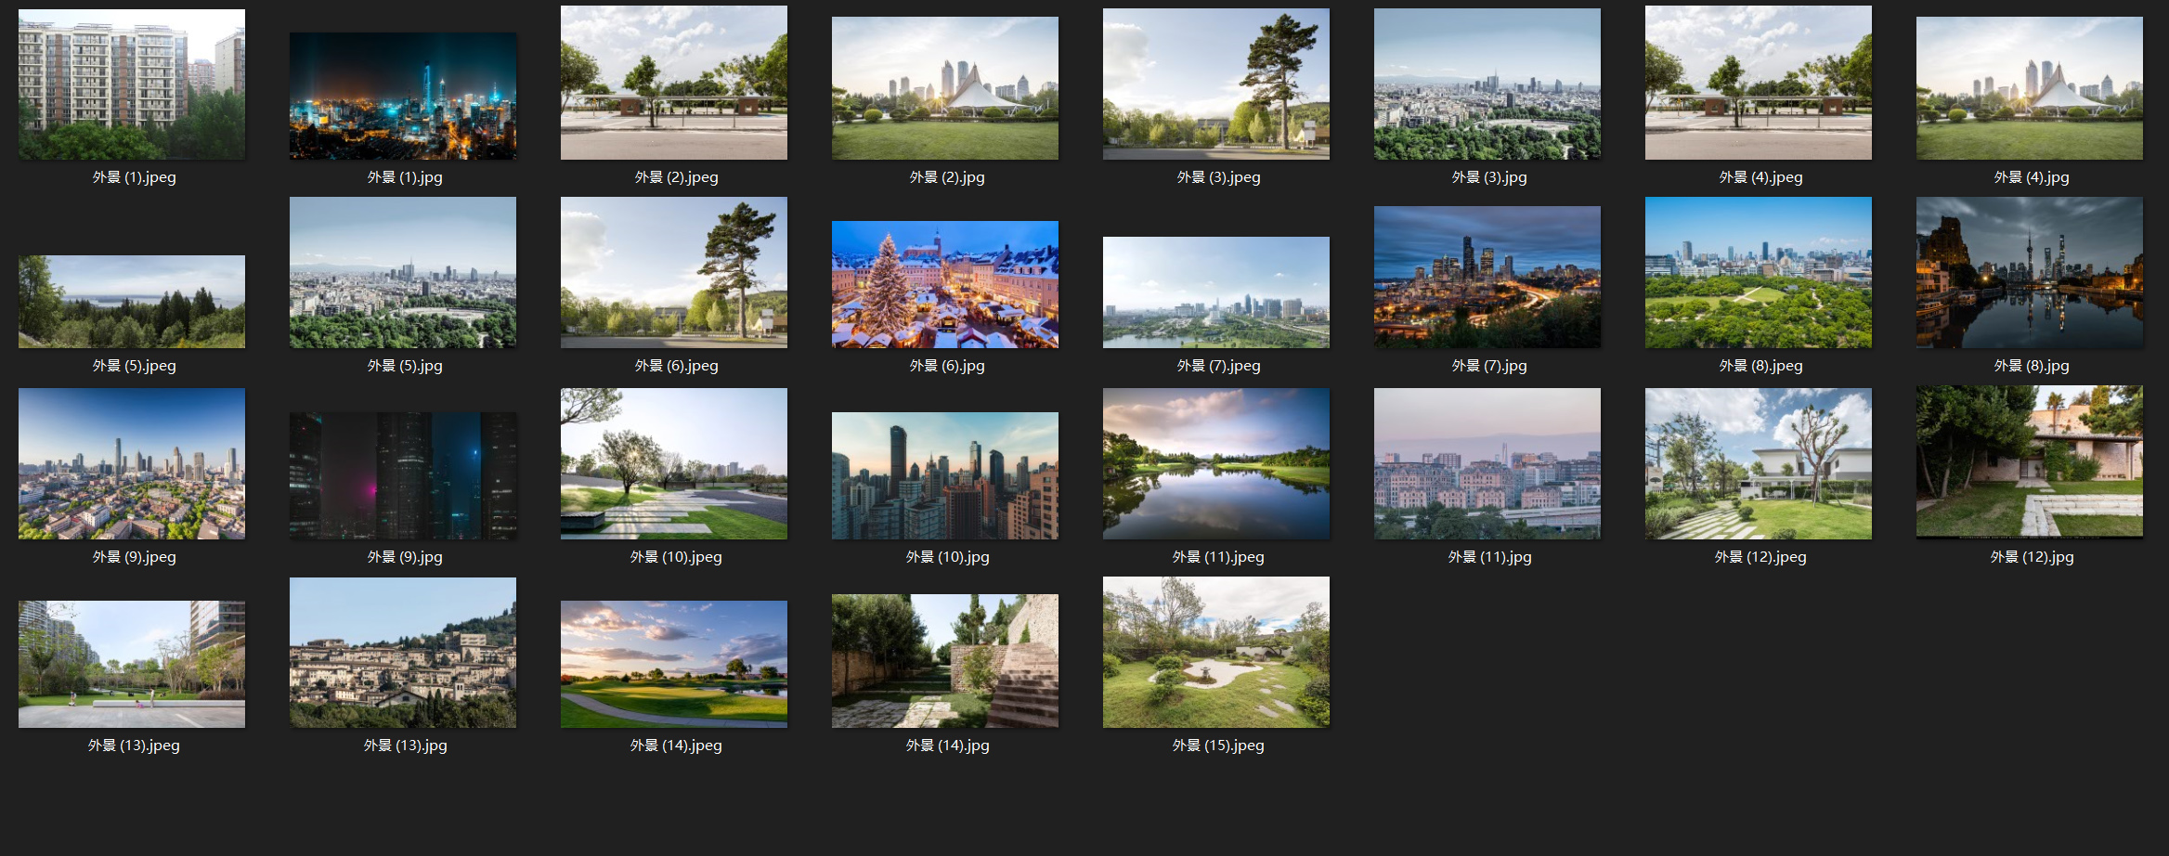Select thumbnail of 外景 (5).jpg
Viewport: 2169px width, 856px height.
pos(403,273)
